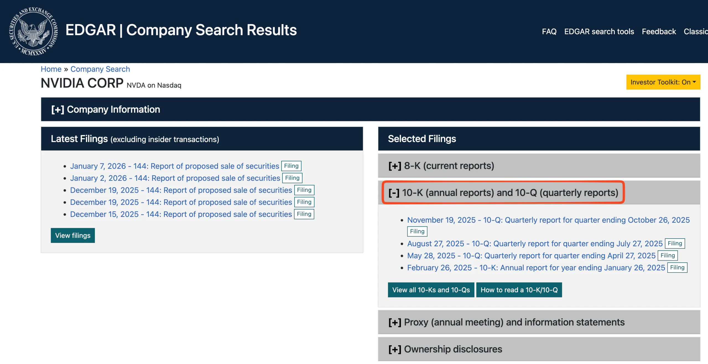Open January 7, 2026 Form 144 filing

[174, 166]
